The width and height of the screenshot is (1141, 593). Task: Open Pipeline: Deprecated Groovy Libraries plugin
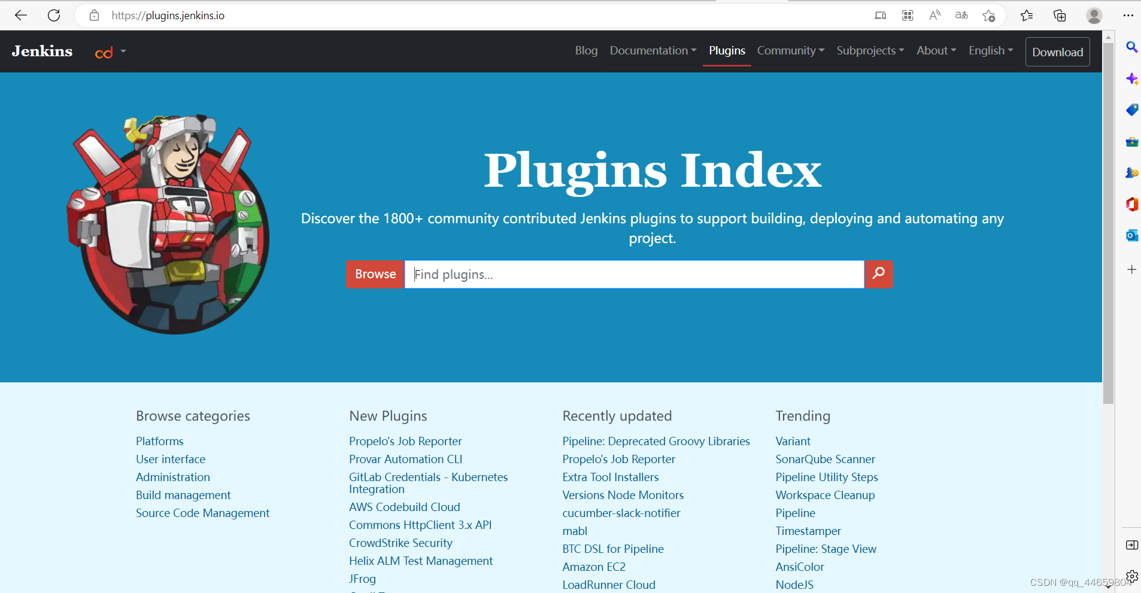point(656,441)
